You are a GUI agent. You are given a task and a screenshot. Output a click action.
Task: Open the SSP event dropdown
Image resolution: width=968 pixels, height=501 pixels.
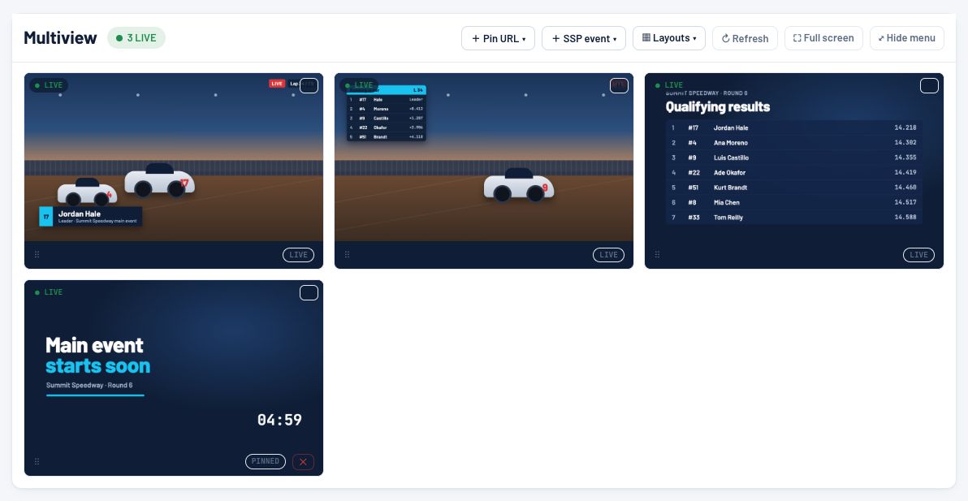pos(584,38)
